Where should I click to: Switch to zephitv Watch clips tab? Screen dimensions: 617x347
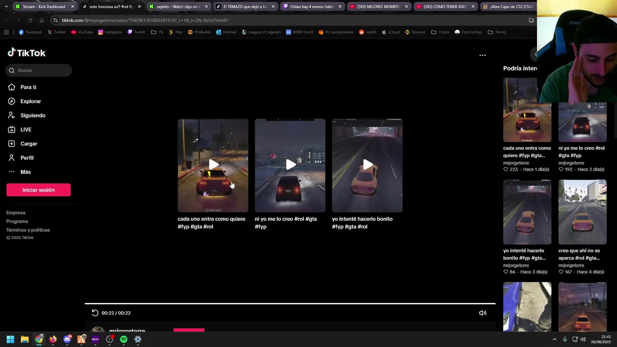click(x=178, y=7)
